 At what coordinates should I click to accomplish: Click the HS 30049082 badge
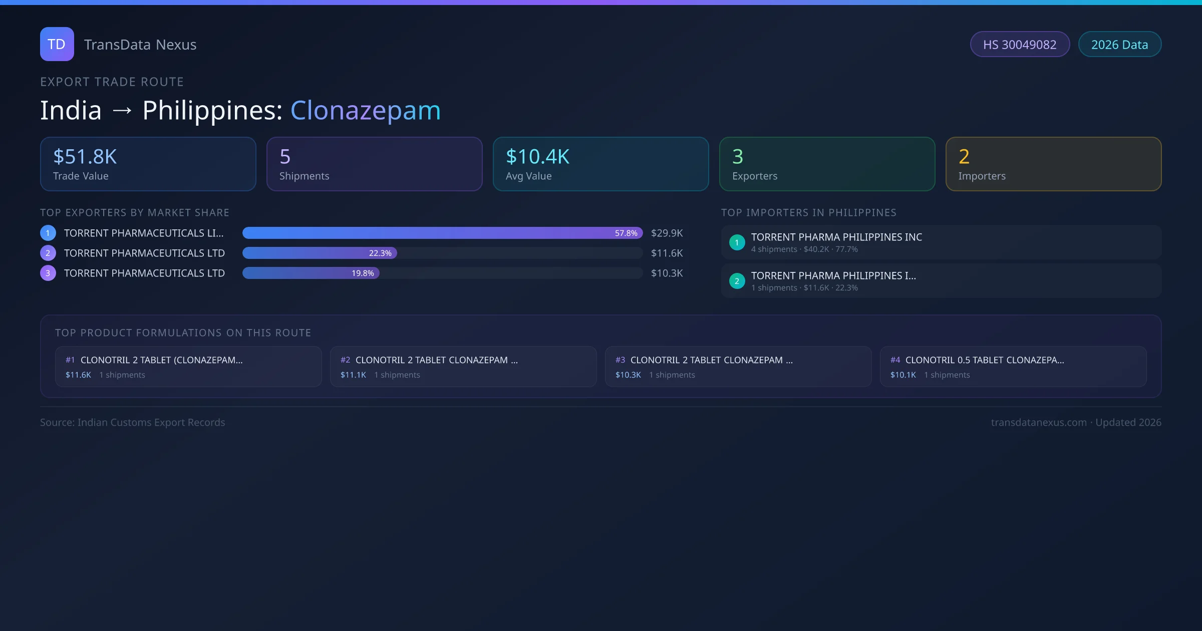[1020, 45]
